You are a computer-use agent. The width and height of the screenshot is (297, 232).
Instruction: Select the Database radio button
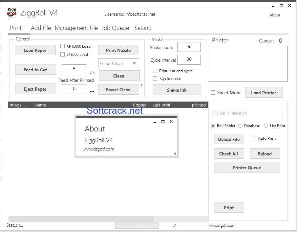pos(240,126)
